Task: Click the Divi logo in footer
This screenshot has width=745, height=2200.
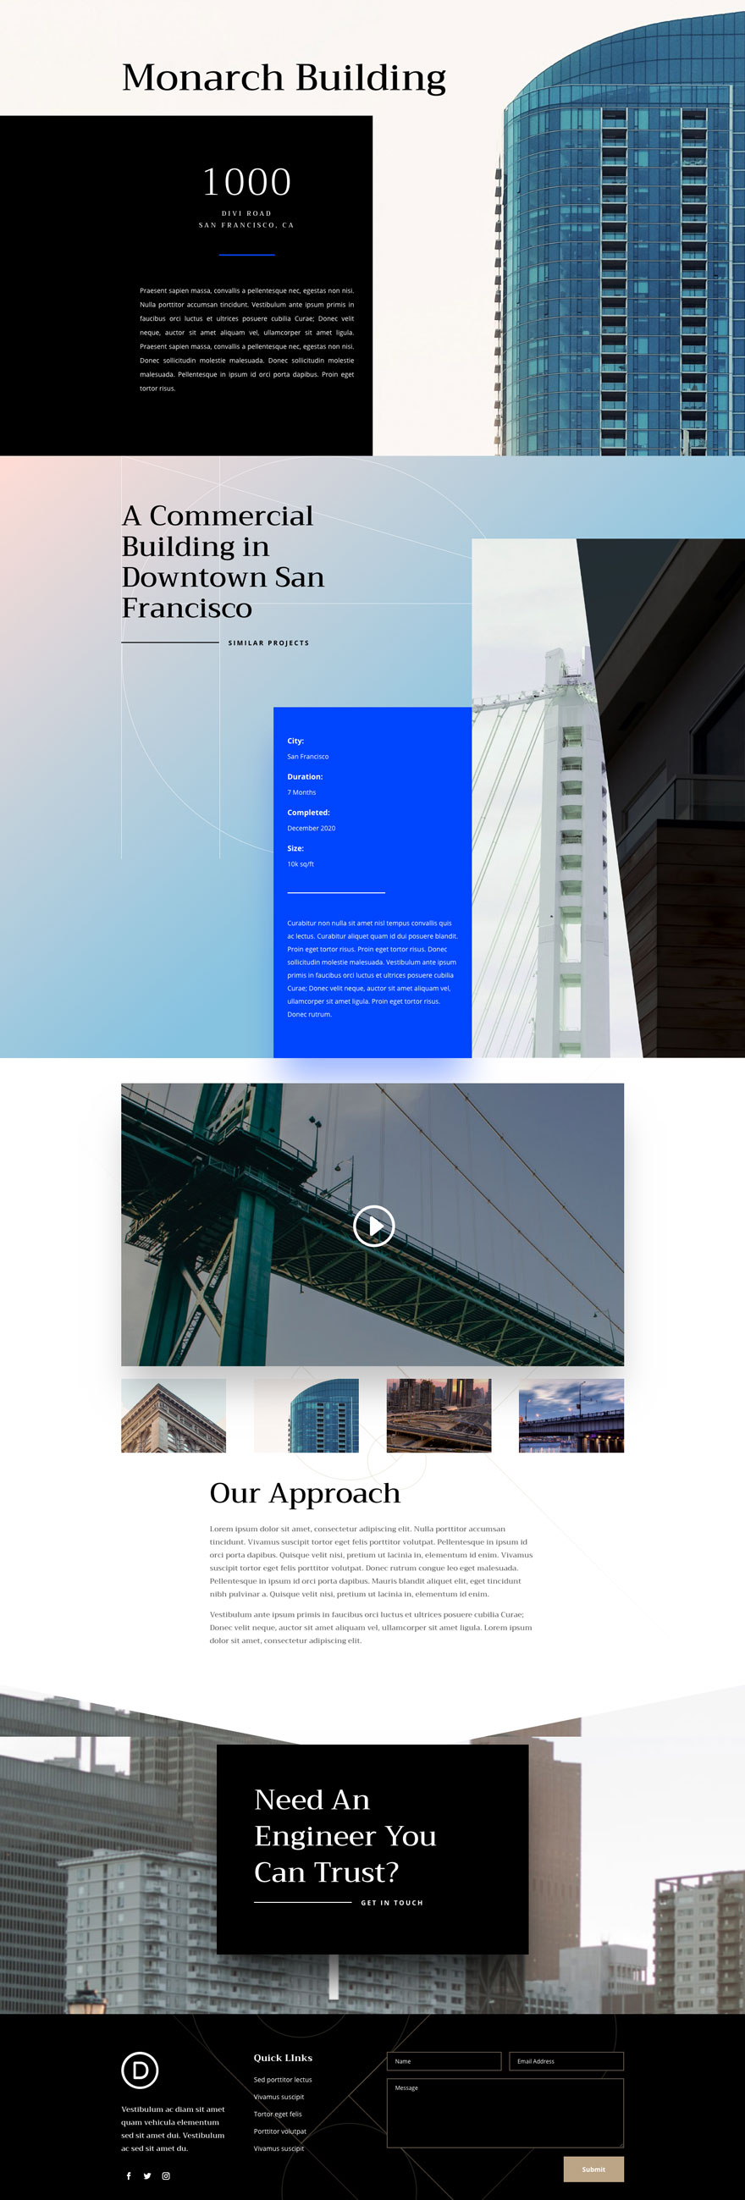Action: point(141,2070)
